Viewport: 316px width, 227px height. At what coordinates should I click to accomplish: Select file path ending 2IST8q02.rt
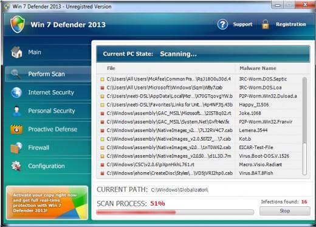[x=169, y=113]
